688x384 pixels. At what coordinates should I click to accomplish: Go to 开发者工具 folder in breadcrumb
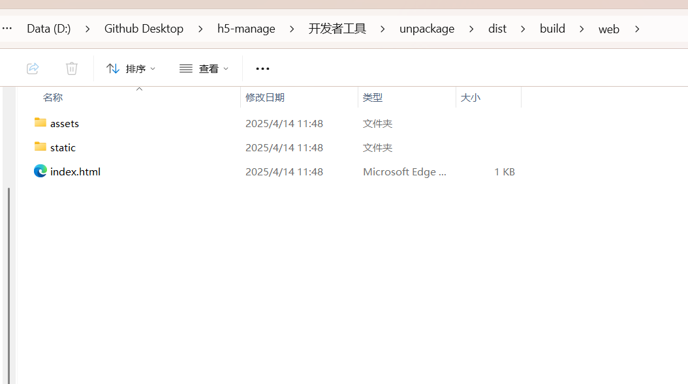[337, 29]
